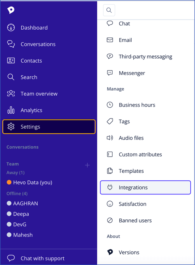Select the Business hours clock icon

tap(110, 105)
